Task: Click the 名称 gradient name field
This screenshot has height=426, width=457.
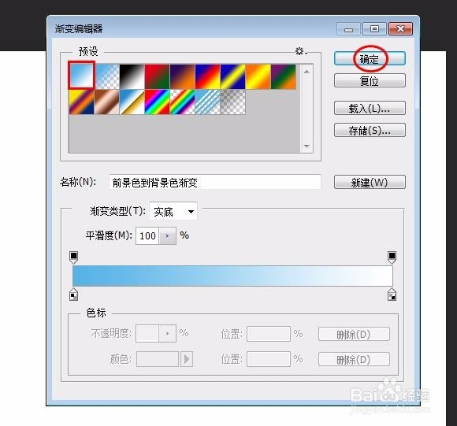Action: pyautogui.click(x=215, y=182)
